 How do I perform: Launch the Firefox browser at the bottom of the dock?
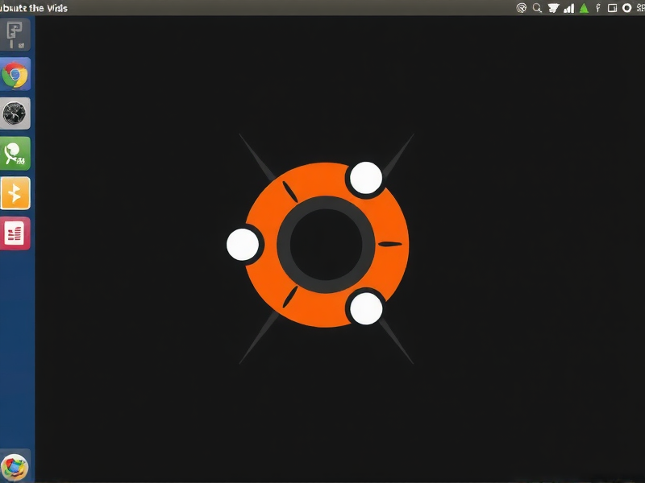click(x=16, y=465)
